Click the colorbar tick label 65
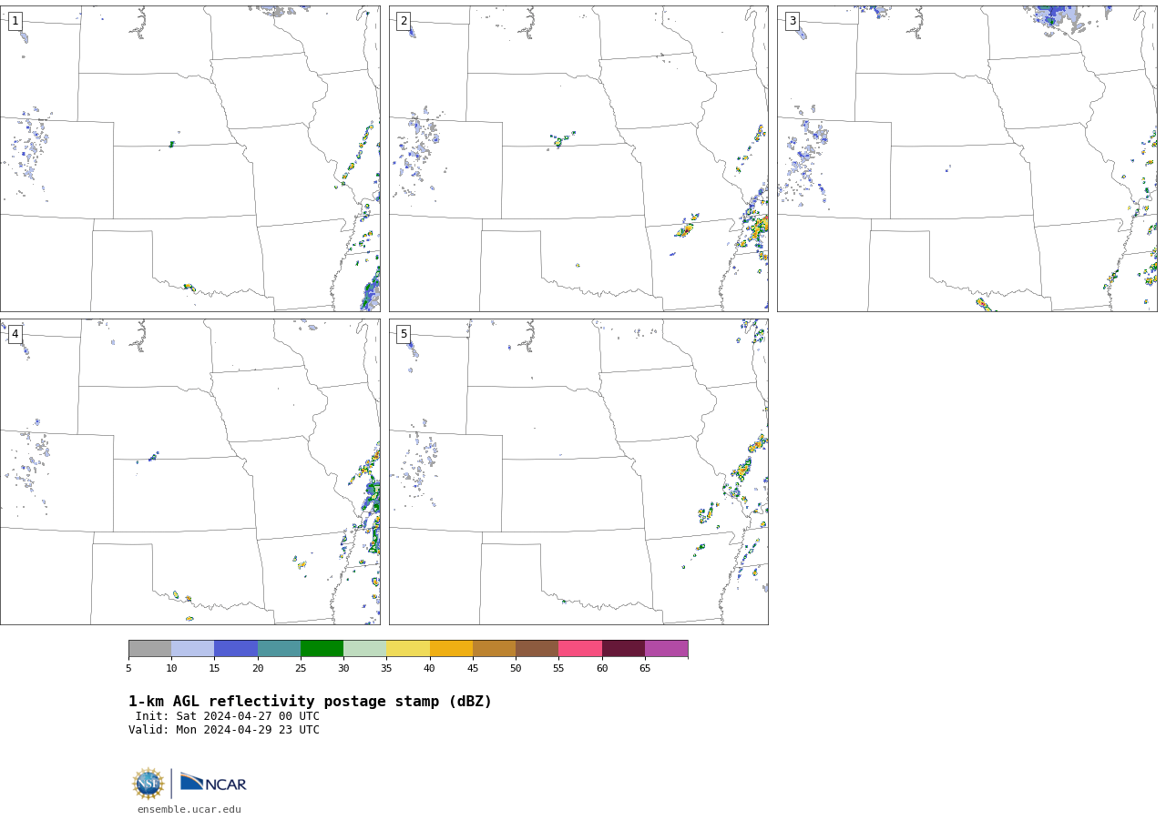1166x820 pixels. 645,669
